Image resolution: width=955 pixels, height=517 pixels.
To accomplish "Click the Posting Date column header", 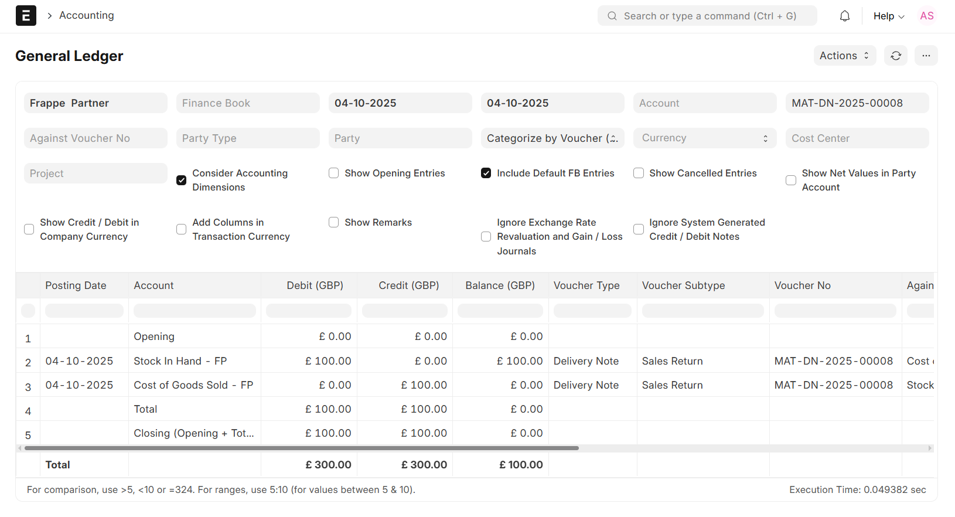I will tap(76, 285).
